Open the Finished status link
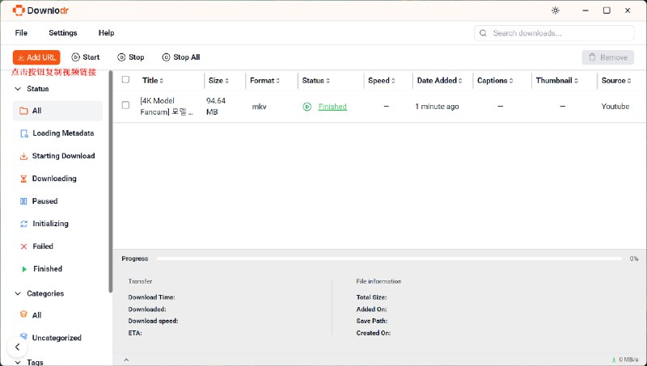Image resolution: width=647 pixels, height=366 pixels. tap(332, 107)
